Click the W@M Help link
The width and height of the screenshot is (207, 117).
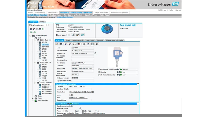pos(162,10)
